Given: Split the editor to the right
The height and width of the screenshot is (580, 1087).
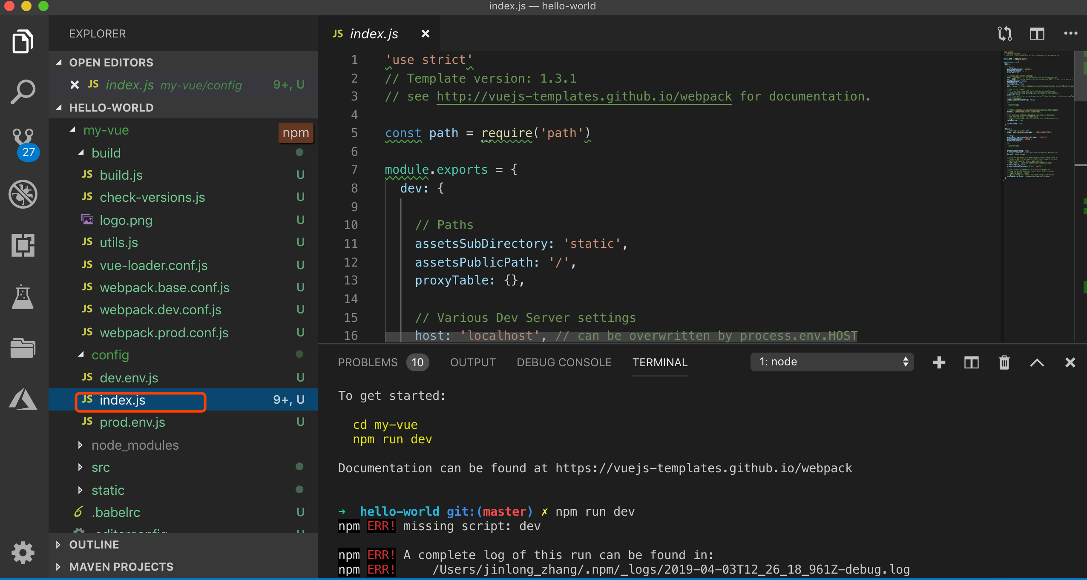Looking at the screenshot, I should click(x=1037, y=34).
